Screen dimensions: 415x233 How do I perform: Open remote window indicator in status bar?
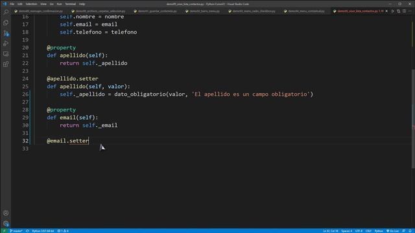pos(4,231)
